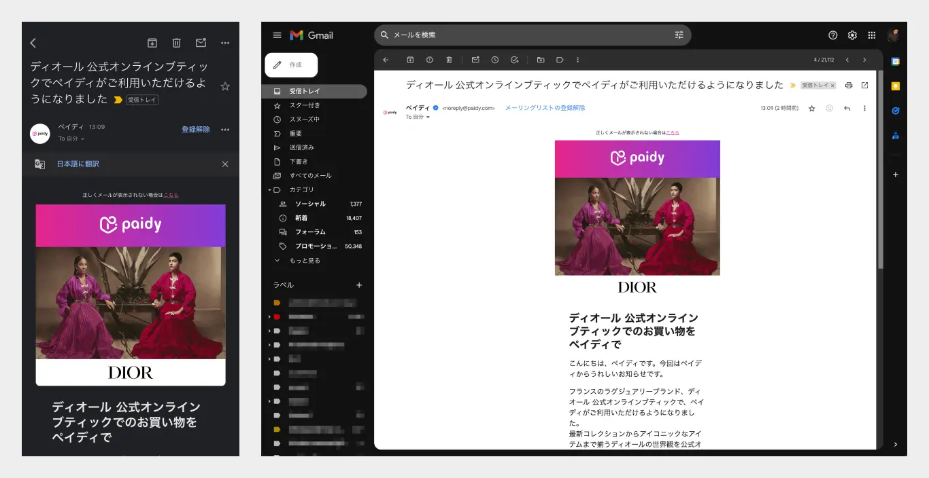Image resolution: width=929 pixels, height=478 pixels.
Task: Open Google Tasks side panel
Action: [896, 111]
